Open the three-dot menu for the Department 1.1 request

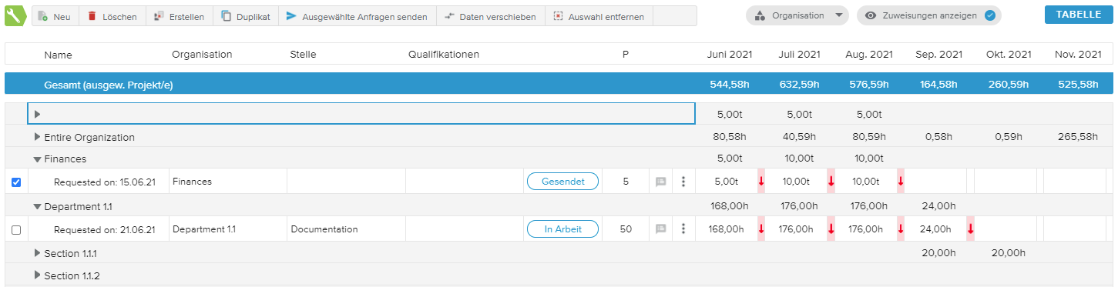683,229
